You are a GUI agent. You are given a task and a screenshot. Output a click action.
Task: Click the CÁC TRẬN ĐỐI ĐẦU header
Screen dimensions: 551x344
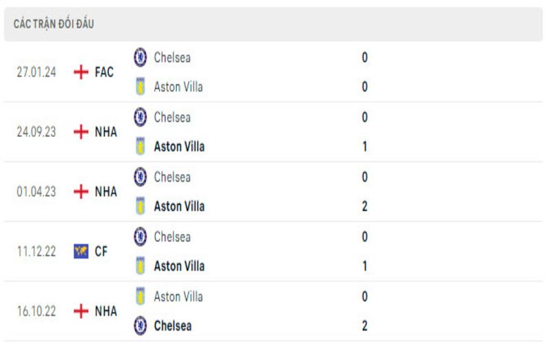54,24
